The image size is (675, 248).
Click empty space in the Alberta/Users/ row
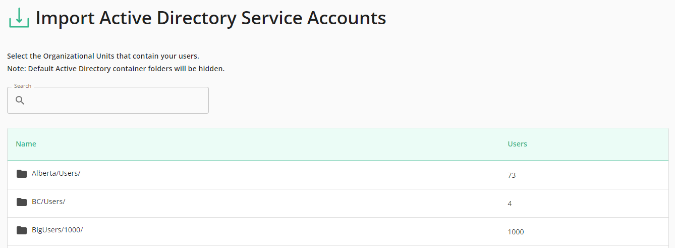[293, 175]
